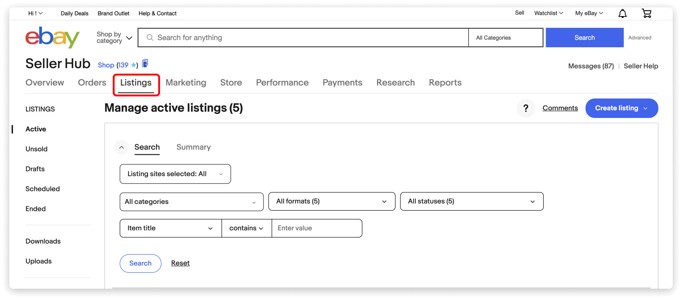The image size is (682, 300).
Task: Click the Seller Hub heading
Action: tap(58, 64)
